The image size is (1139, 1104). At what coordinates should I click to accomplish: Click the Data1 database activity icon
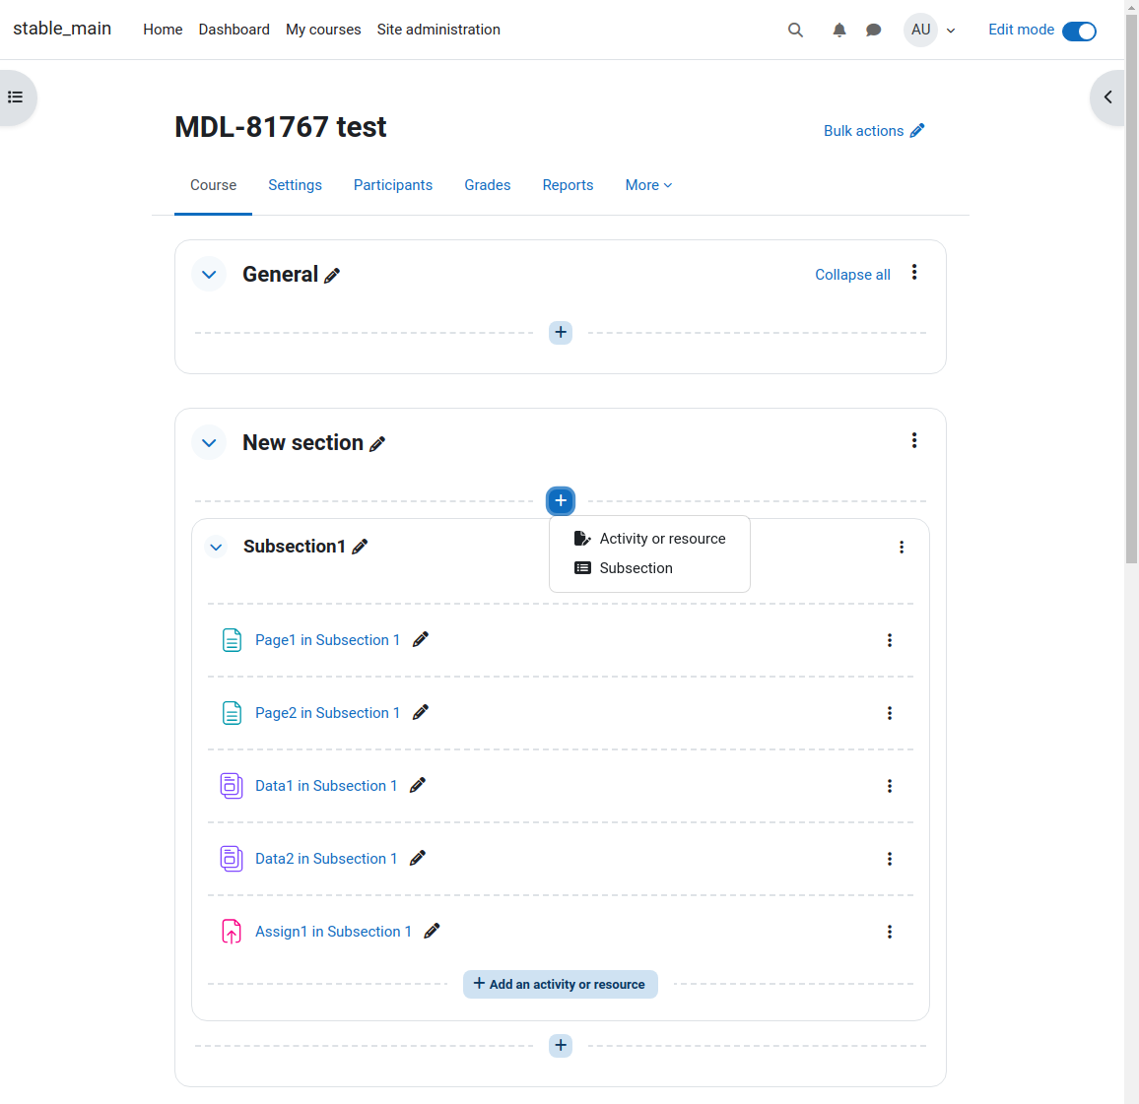coord(232,786)
